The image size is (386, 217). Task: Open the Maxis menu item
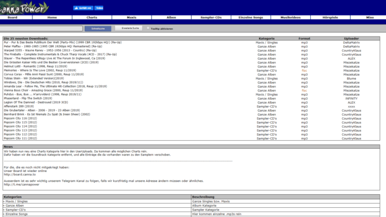[x=132, y=18]
